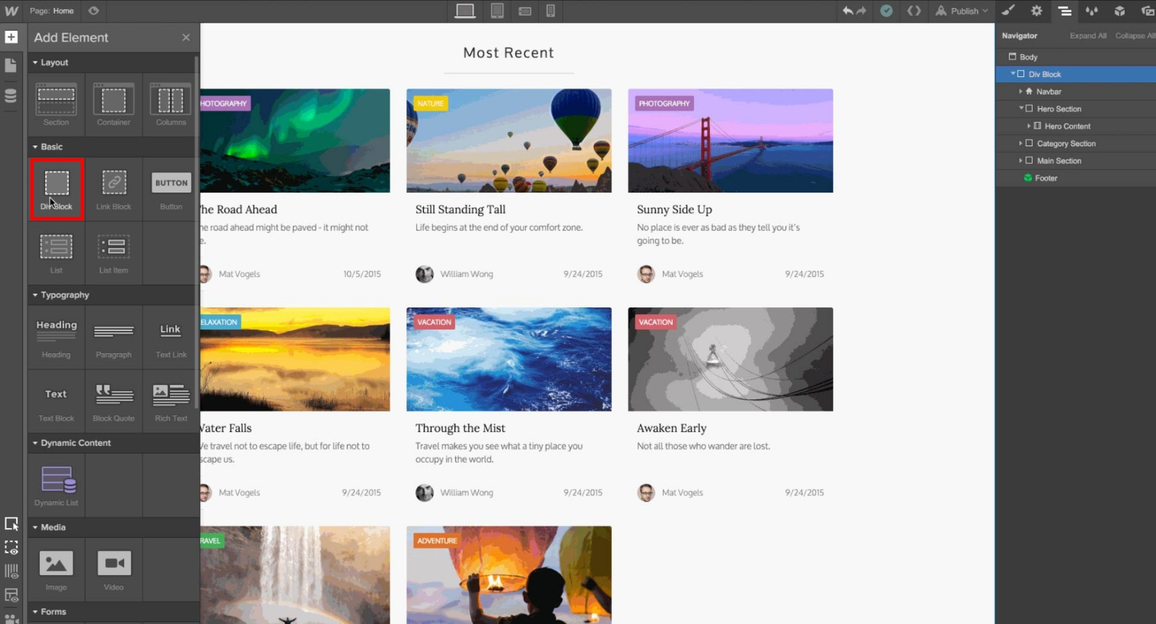Toggle the page preview eye icon

tap(93, 11)
